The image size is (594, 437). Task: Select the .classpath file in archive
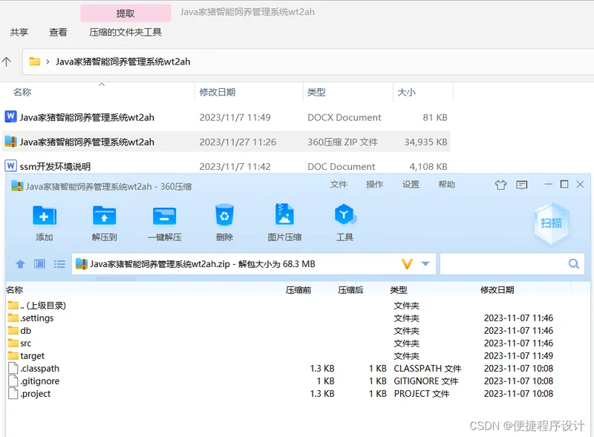coord(33,369)
